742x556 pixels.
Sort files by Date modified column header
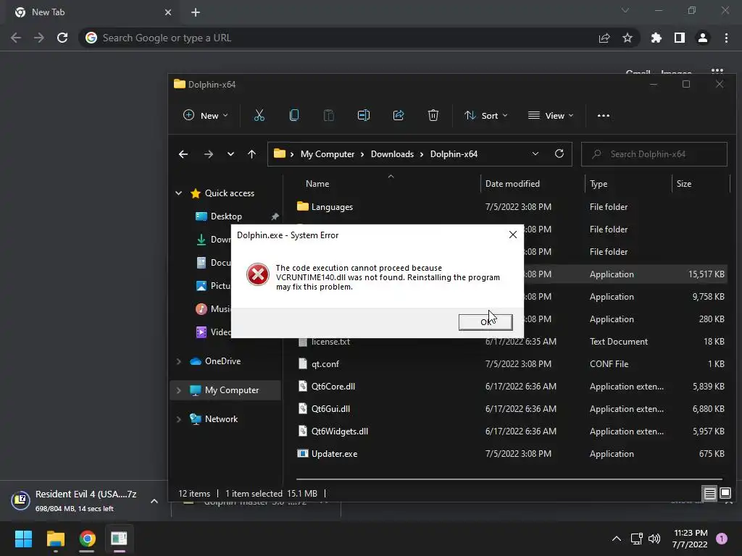pyautogui.click(x=512, y=183)
